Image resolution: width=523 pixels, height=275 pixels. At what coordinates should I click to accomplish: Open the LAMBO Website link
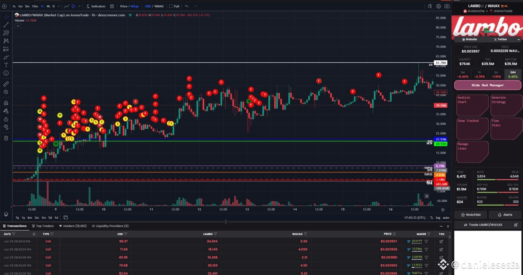click(469, 39)
